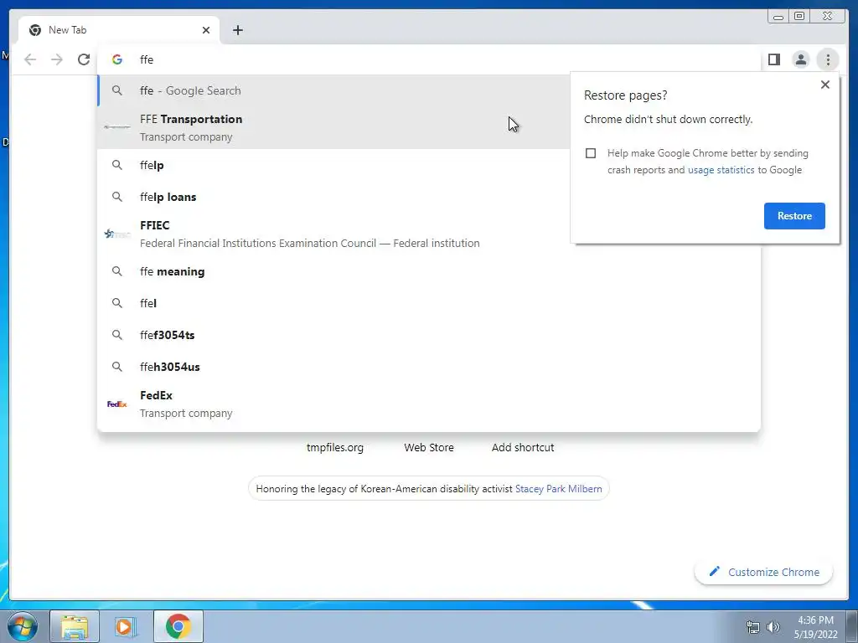The image size is (858, 643).
Task: Select FFE Transportation suggestion
Action: (333, 127)
